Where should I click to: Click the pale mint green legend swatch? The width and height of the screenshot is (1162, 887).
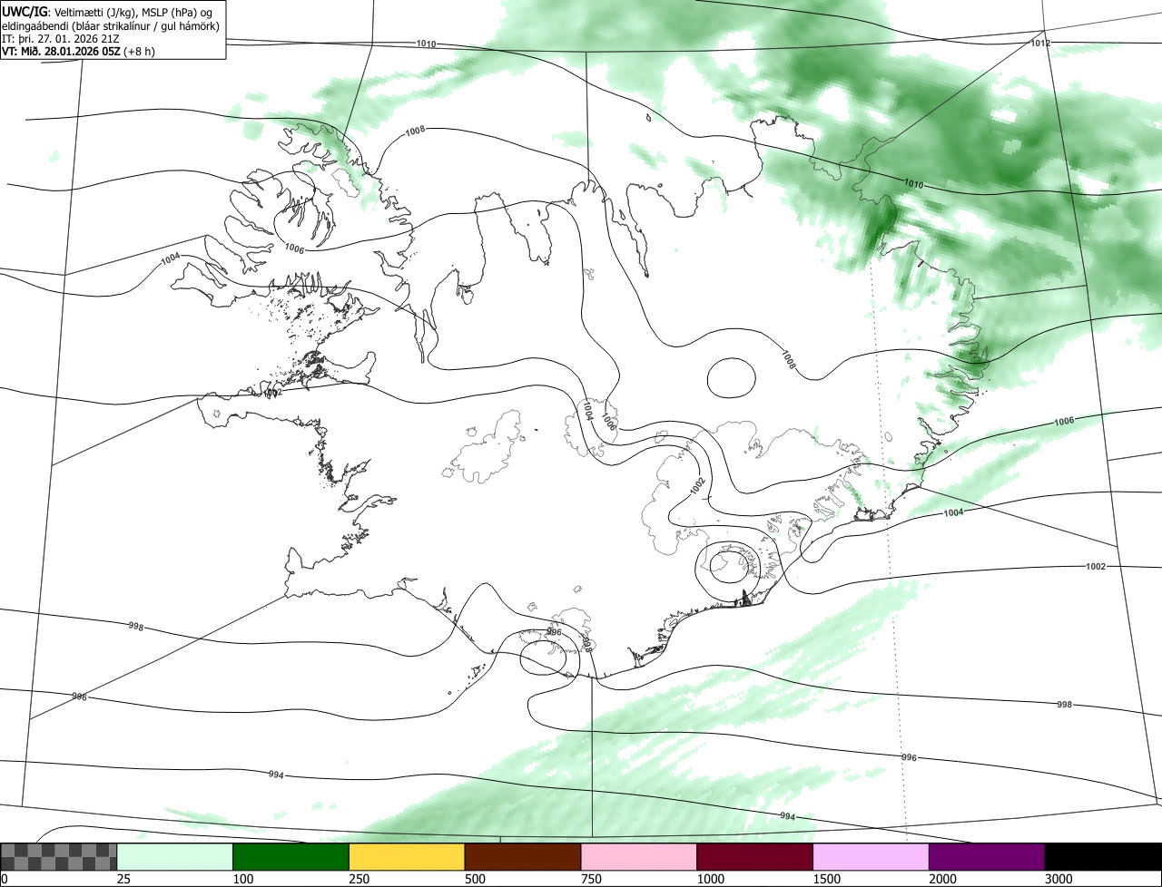pos(175,856)
